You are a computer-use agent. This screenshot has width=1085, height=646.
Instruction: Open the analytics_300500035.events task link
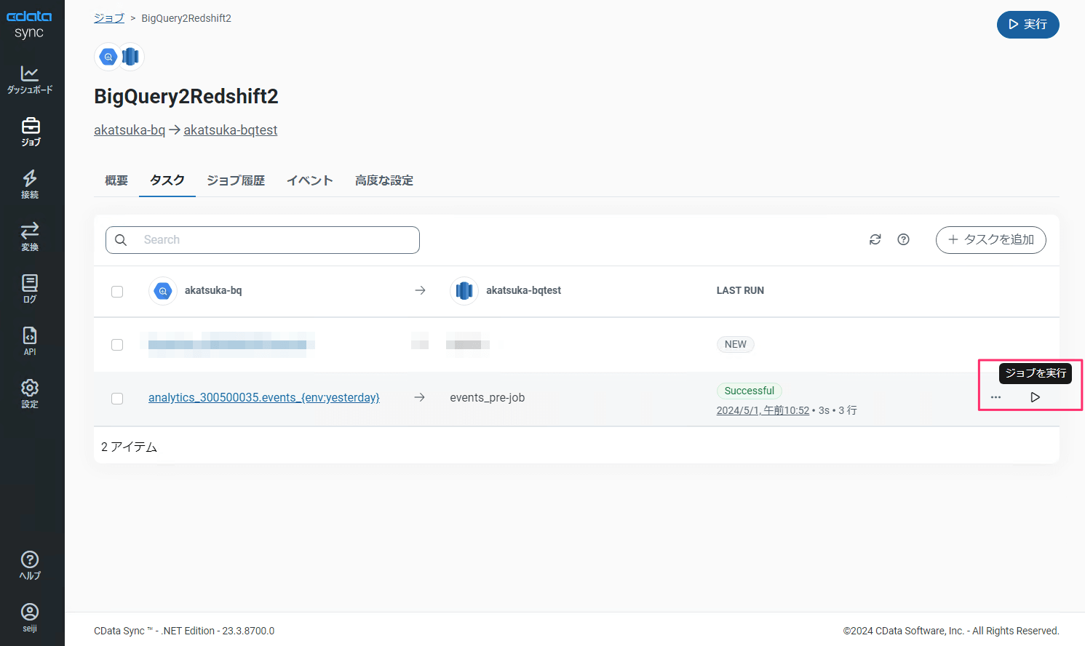264,398
